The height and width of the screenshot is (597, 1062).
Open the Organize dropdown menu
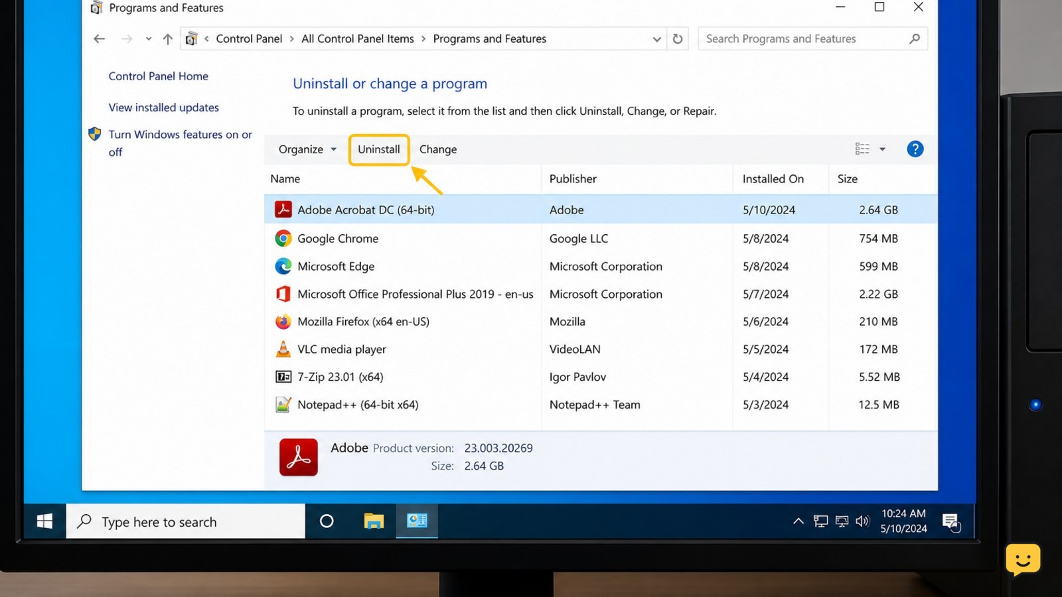click(307, 149)
